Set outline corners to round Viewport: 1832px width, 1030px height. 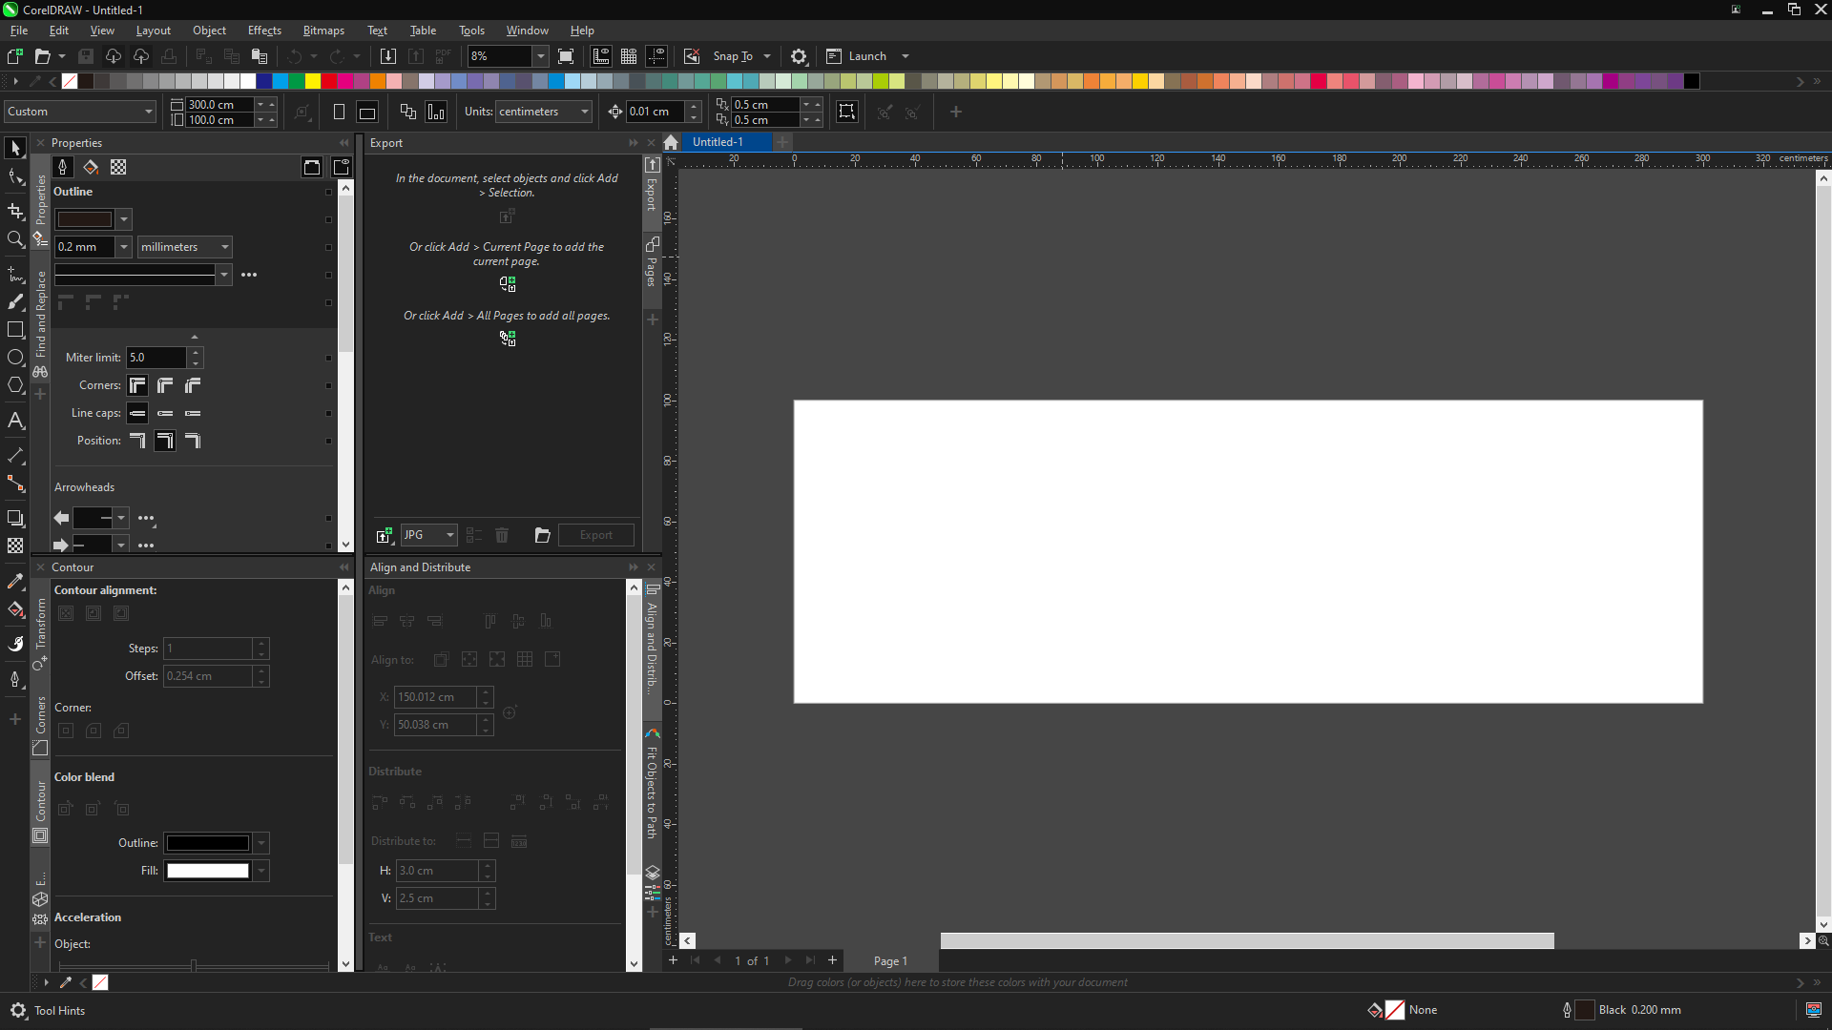[165, 385]
